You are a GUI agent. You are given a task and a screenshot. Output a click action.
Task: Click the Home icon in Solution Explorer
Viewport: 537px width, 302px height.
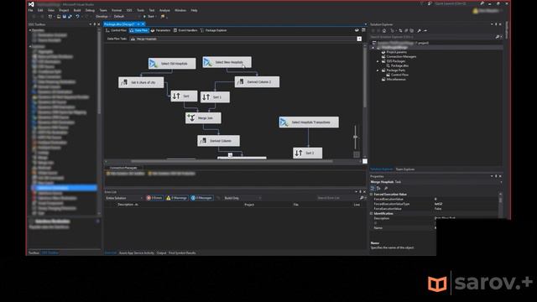(384, 30)
